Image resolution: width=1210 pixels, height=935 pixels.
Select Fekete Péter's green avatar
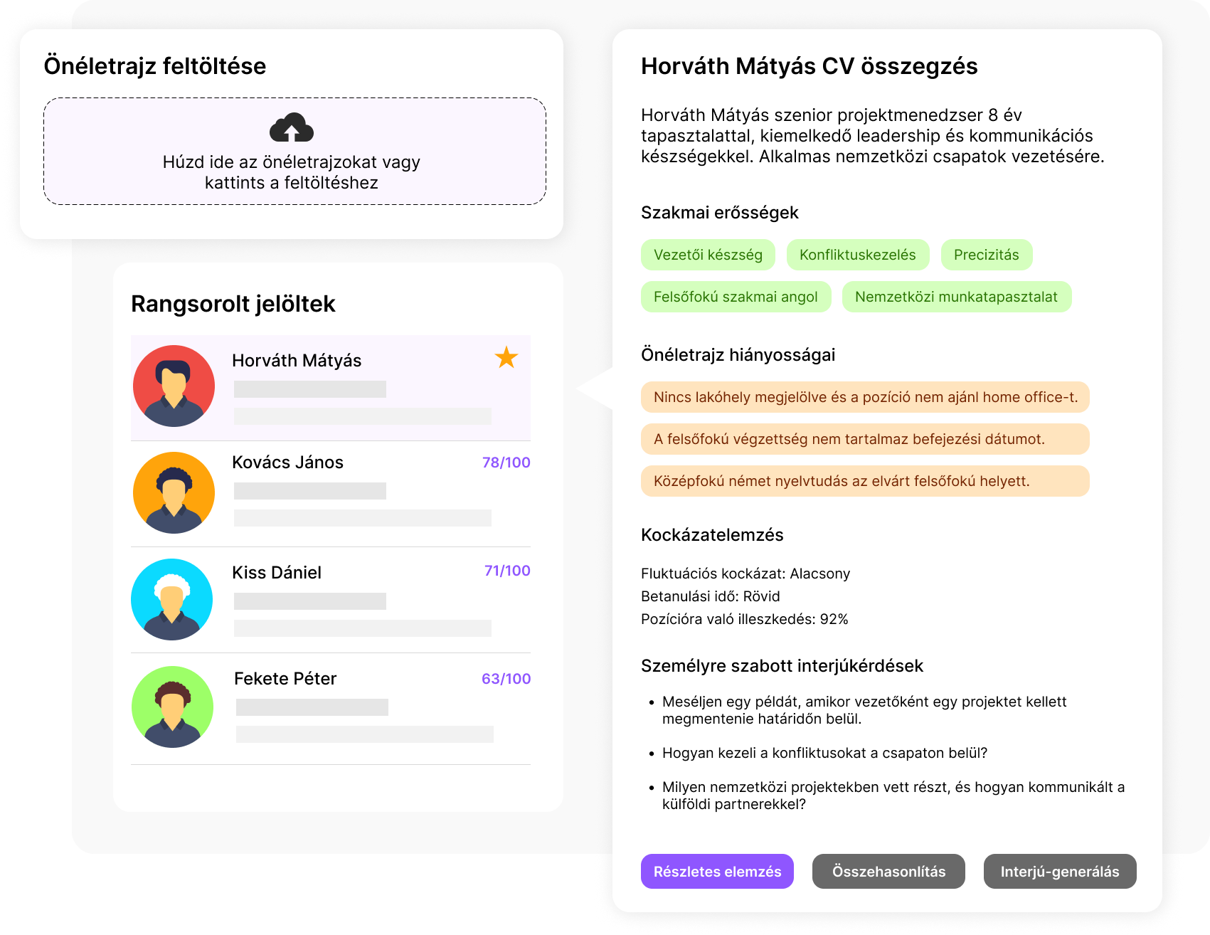(x=173, y=707)
